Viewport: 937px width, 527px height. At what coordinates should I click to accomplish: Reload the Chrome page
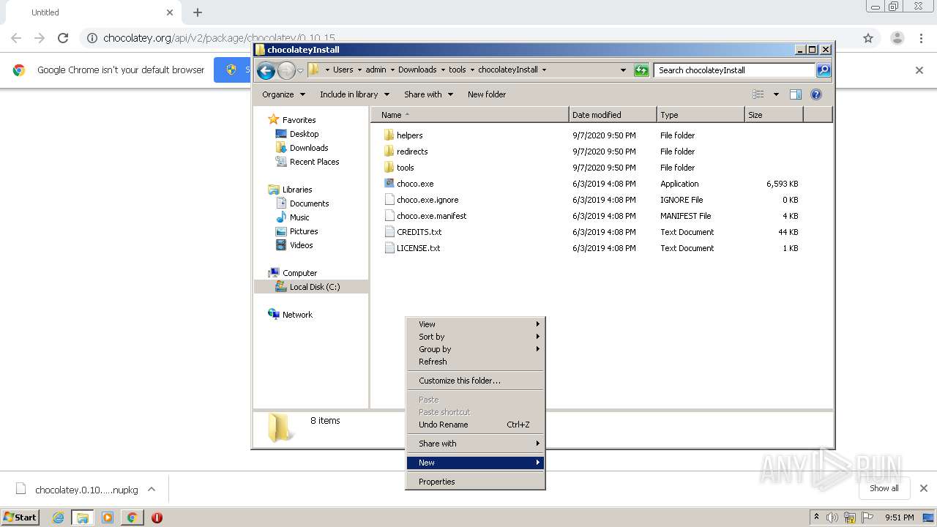(63, 38)
